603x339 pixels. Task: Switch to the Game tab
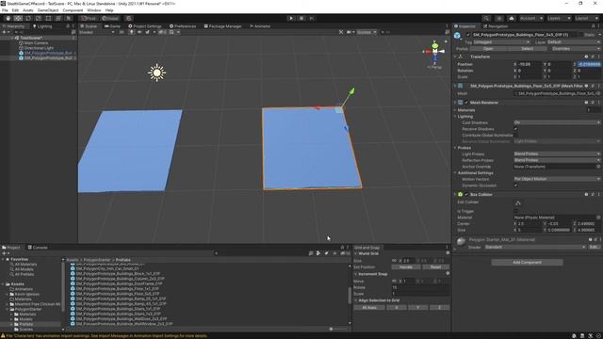coord(112,26)
